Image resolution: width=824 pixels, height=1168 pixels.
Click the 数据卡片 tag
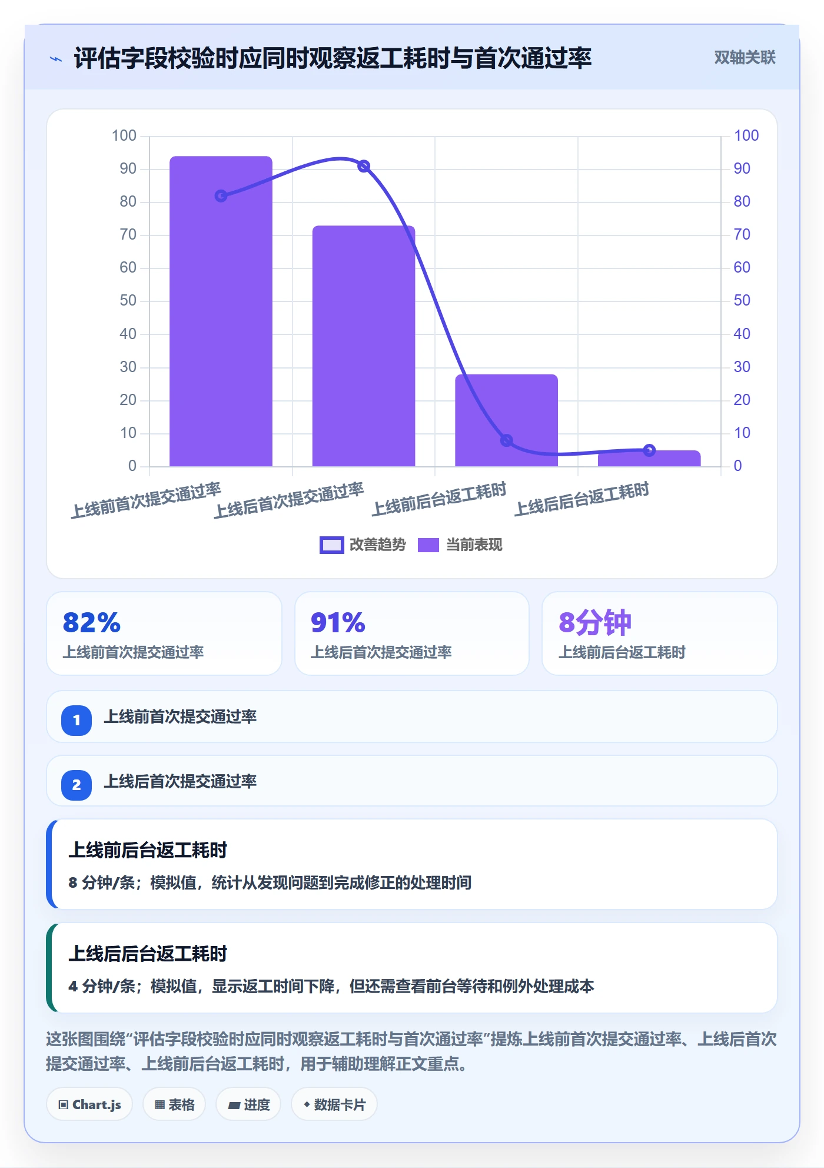click(334, 1104)
